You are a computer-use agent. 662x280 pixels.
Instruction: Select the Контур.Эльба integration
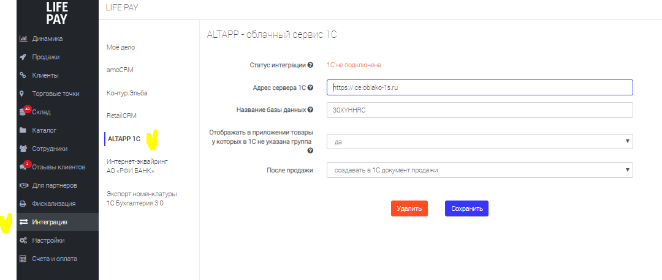(x=127, y=93)
